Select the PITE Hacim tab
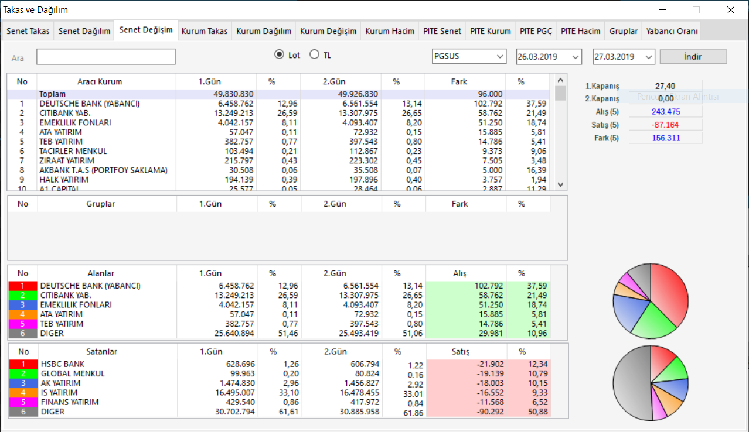 [x=580, y=31]
